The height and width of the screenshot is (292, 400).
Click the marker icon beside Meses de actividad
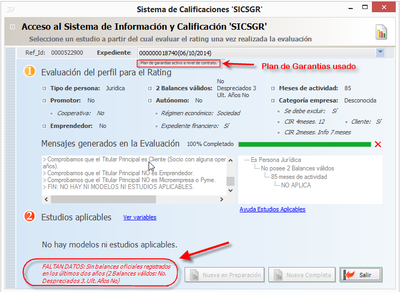(x=273, y=89)
